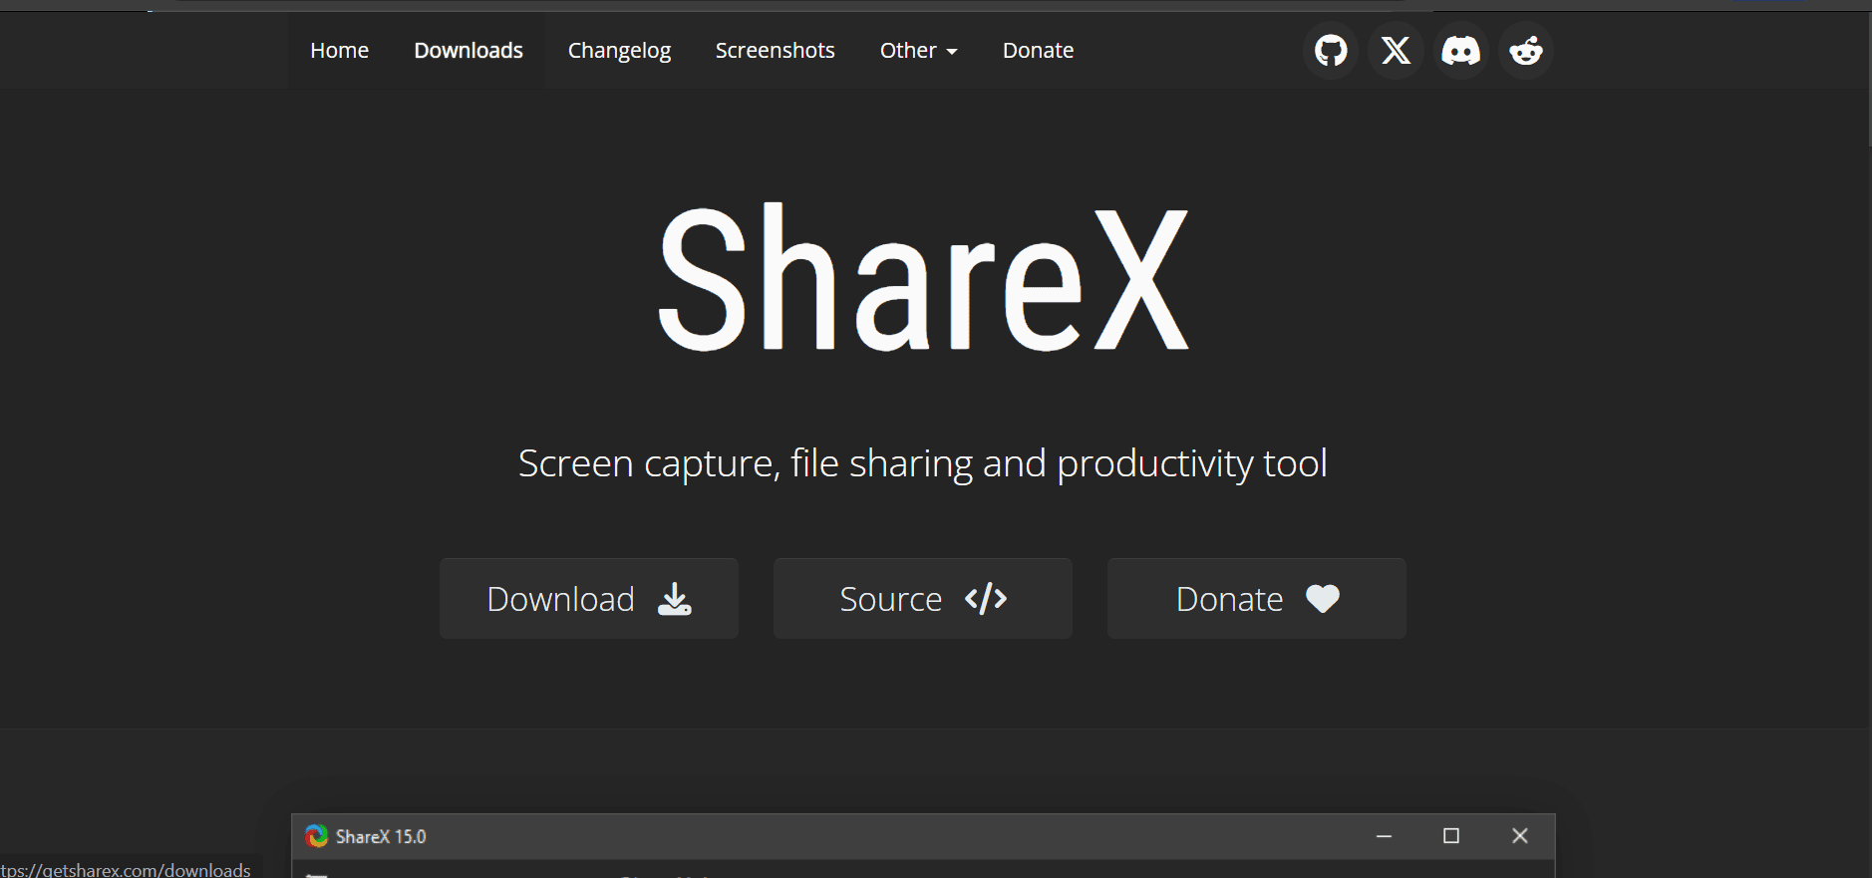Viewport: 1872px width, 878px height.
Task: Click the ShareX heading text
Action: tap(923, 277)
